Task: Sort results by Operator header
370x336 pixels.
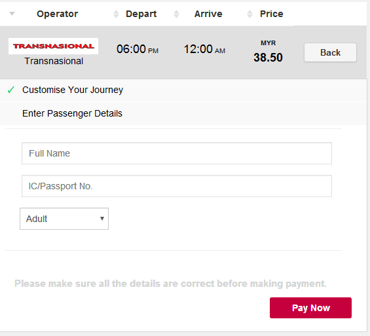Action: pos(58,14)
